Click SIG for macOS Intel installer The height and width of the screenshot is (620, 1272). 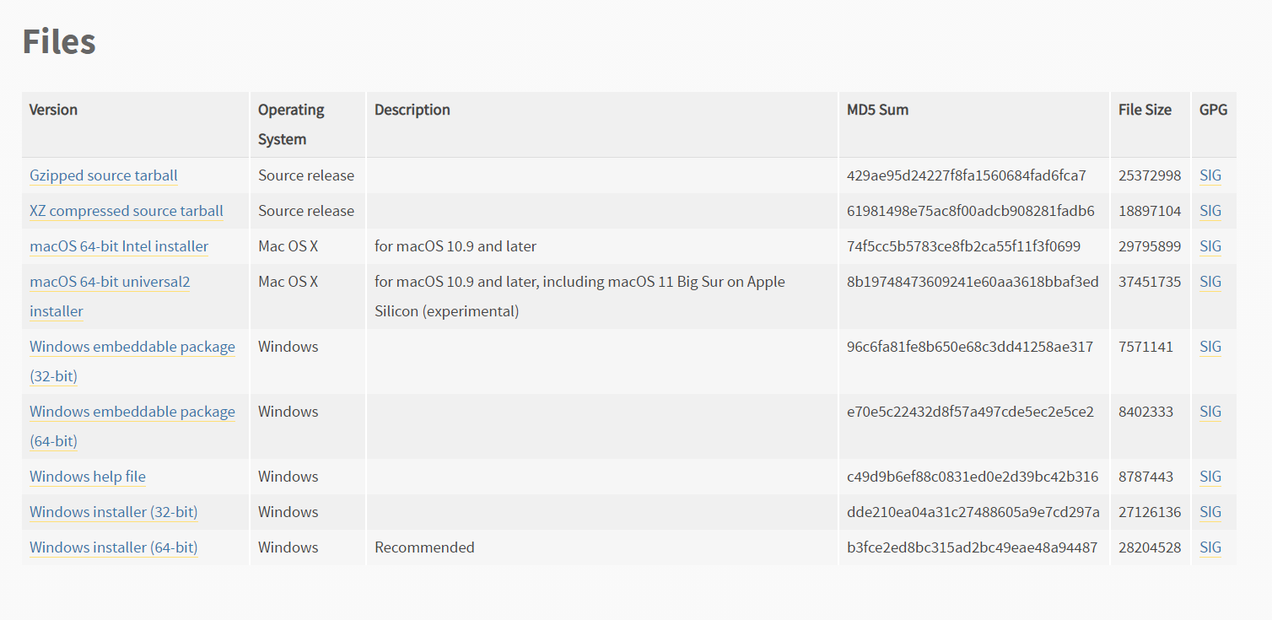tap(1210, 246)
